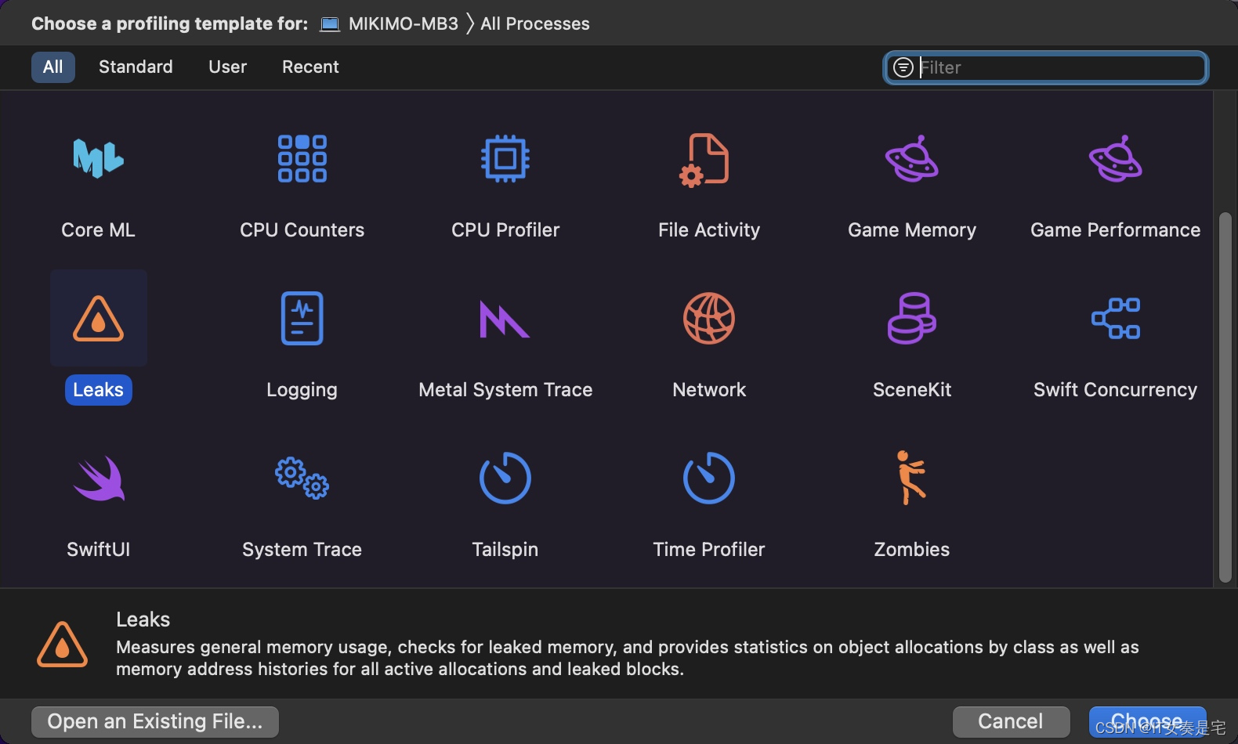This screenshot has width=1238, height=744.
Task: Click the File Activity label
Action: click(709, 230)
